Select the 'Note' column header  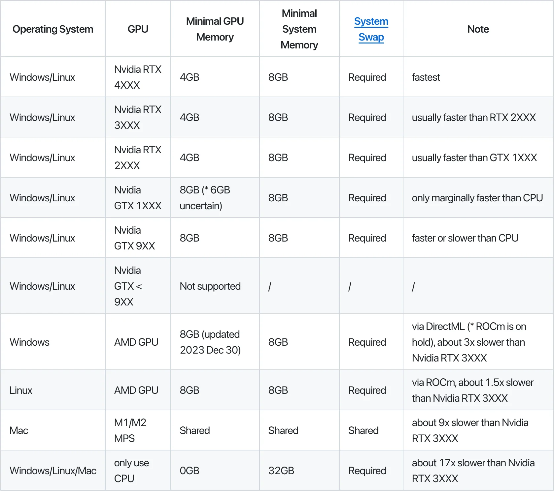[478, 29]
